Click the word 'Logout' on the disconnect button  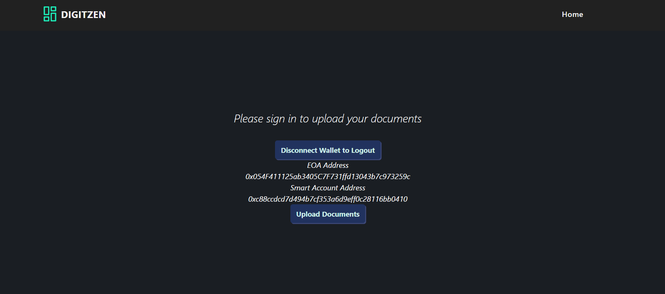point(363,151)
